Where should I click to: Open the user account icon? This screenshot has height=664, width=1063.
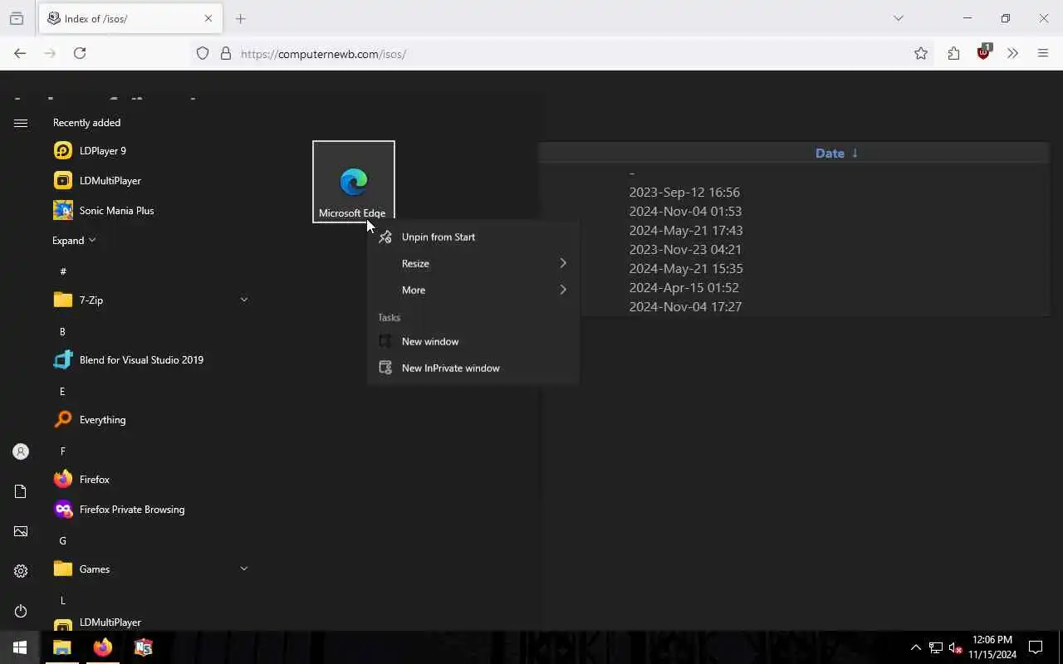(21, 452)
